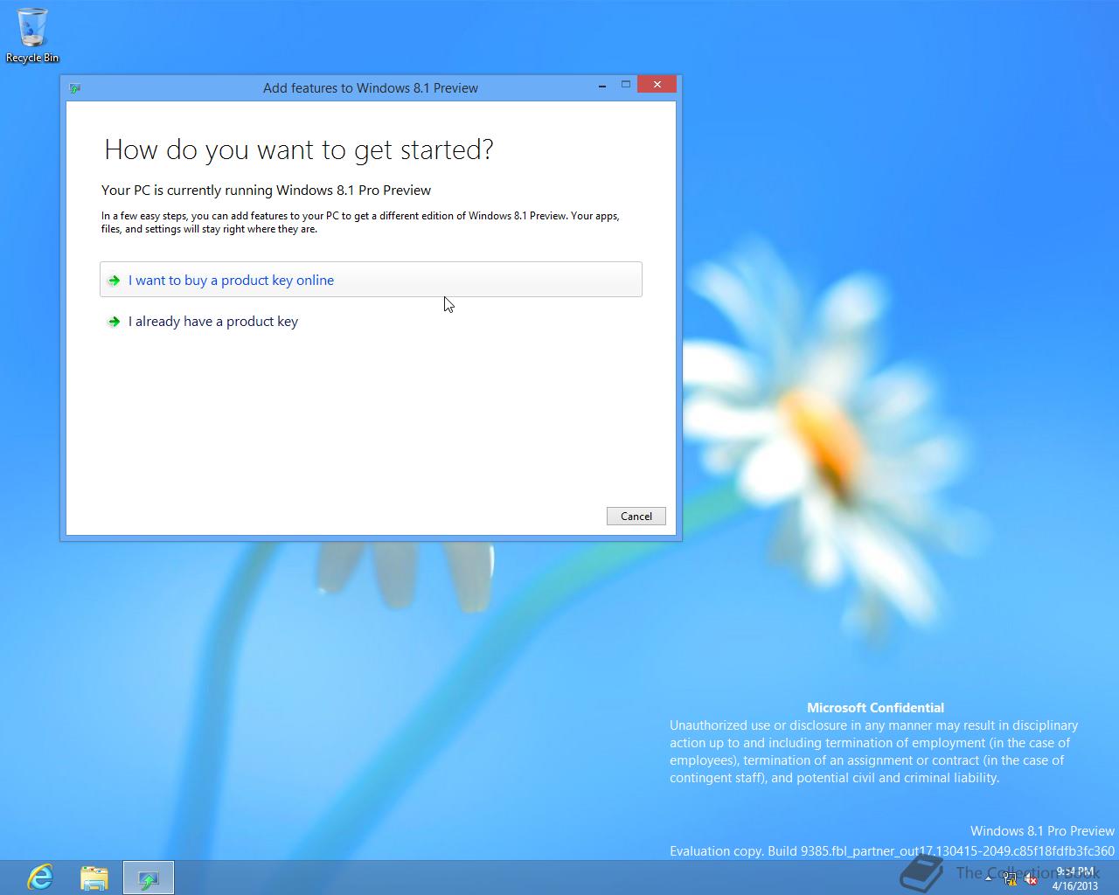The width and height of the screenshot is (1119, 895).
Task: Click the green arrow beside 'I want to buy'
Action: 114,281
